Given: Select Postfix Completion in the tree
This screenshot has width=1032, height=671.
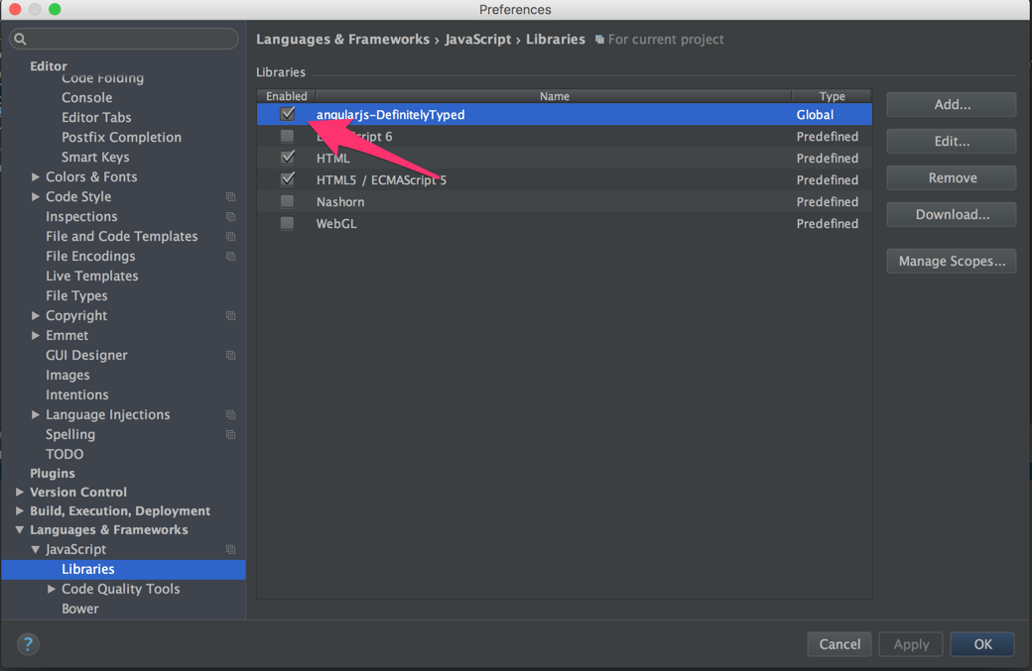Looking at the screenshot, I should [x=121, y=137].
